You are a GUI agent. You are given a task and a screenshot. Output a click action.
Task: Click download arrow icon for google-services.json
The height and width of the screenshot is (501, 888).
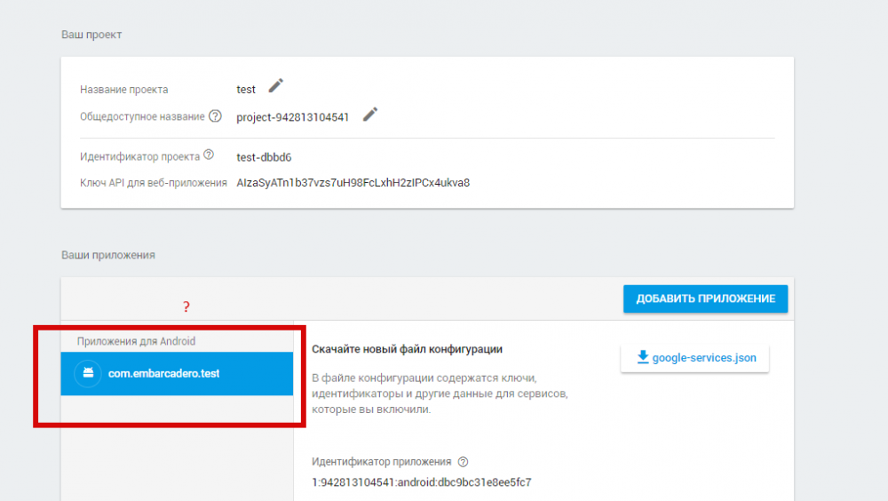tap(642, 357)
